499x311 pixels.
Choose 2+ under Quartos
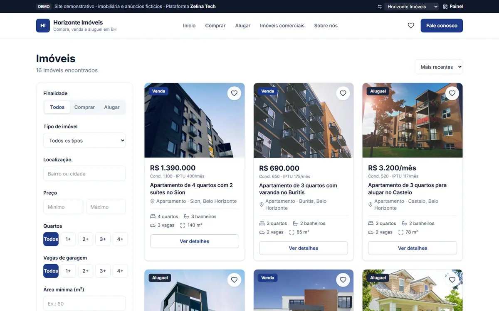coord(85,239)
